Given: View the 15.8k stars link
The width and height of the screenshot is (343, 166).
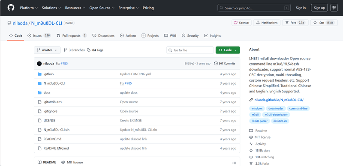Looking at the screenshot, I should coord(260,151).
